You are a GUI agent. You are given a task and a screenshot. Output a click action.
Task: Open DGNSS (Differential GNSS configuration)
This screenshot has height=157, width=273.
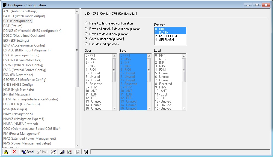pos(32,31)
